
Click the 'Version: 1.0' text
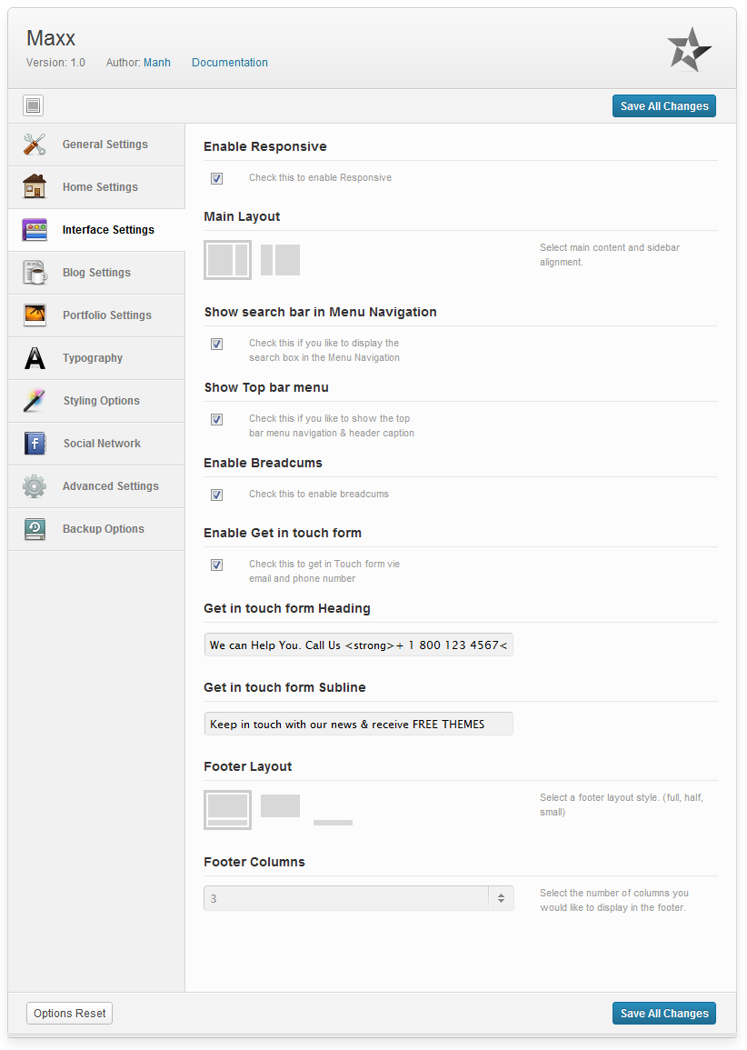pos(55,63)
